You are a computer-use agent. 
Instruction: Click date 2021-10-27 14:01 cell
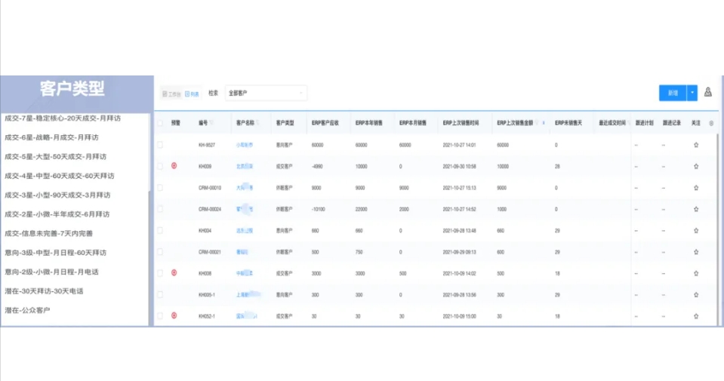click(x=460, y=145)
